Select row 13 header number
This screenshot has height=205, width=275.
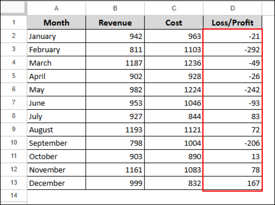click(x=14, y=183)
